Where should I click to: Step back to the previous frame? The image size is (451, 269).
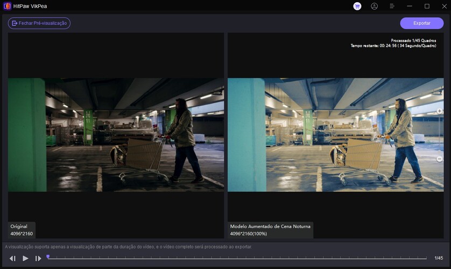[12, 259]
